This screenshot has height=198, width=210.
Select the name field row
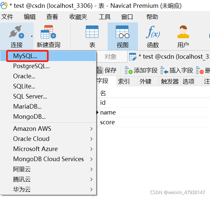tap(155, 113)
